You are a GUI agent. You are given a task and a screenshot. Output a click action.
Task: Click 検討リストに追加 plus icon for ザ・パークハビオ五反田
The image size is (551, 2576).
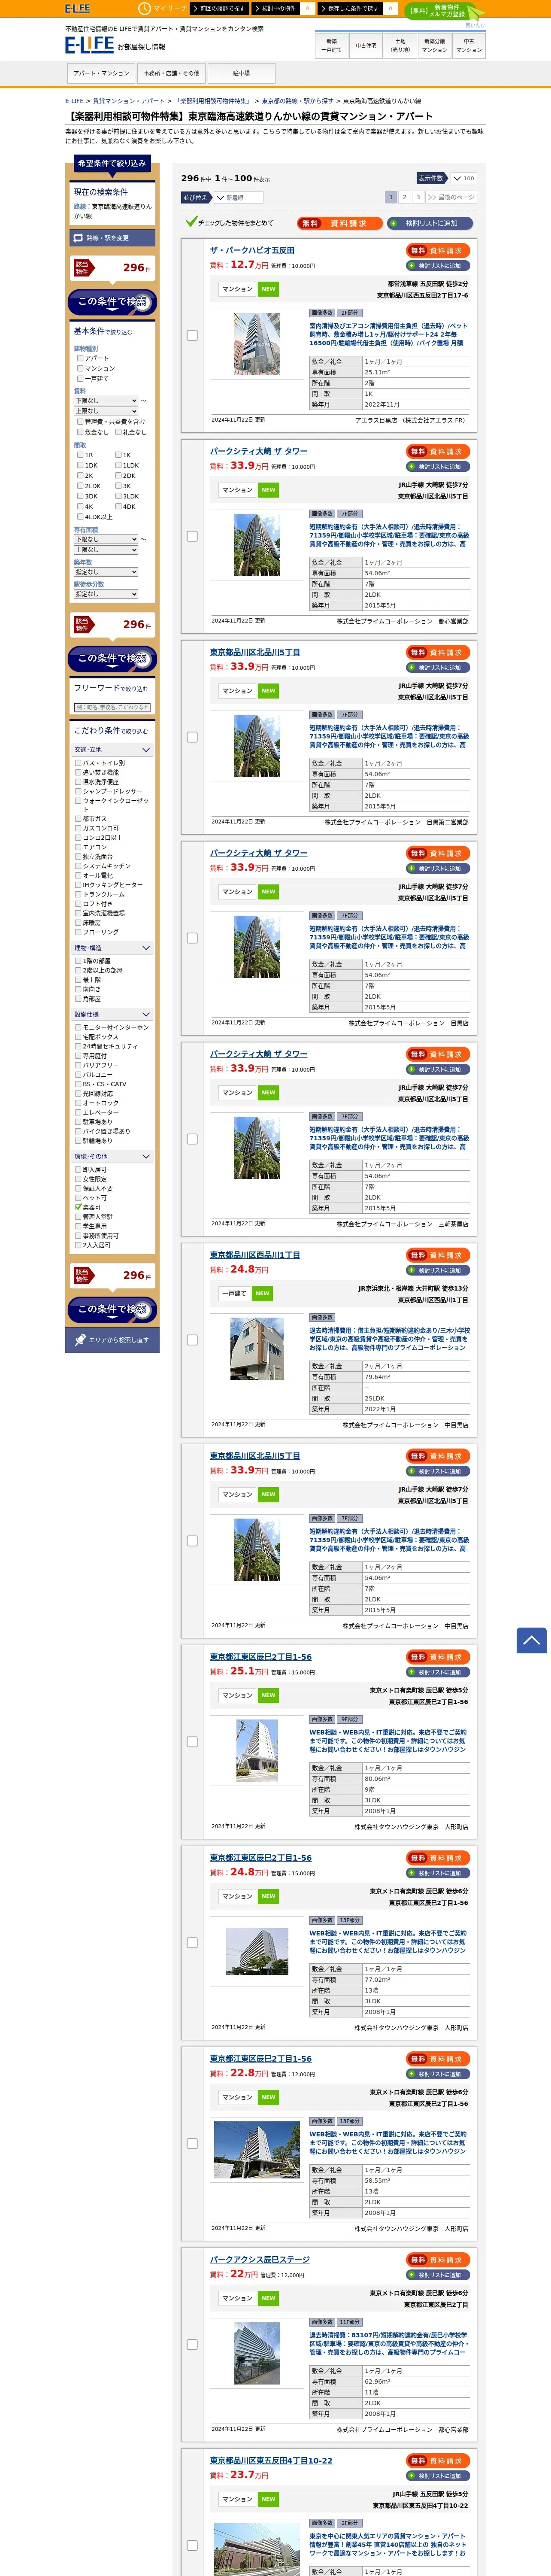pos(438,266)
